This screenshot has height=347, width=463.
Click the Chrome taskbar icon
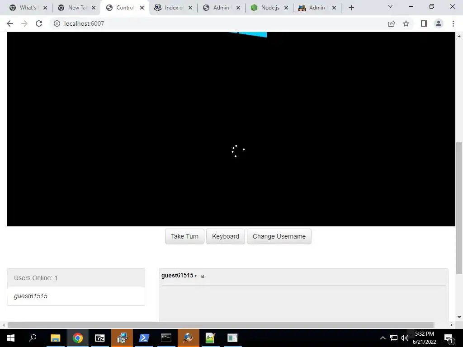pyautogui.click(x=78, y=338)
